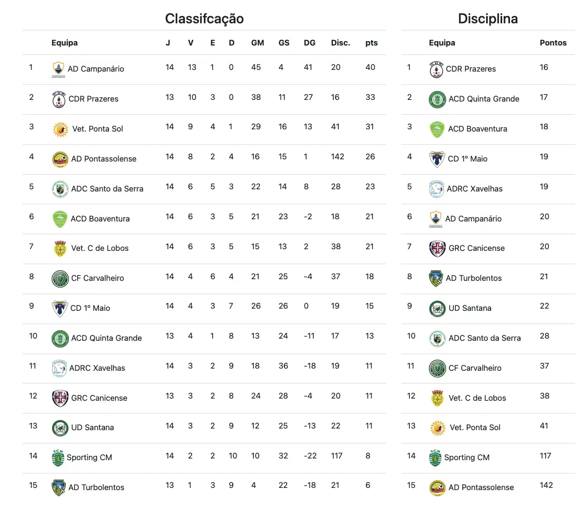
Task: Click the Pontos column header in Disciplina
Action: (x=553, y=43)
